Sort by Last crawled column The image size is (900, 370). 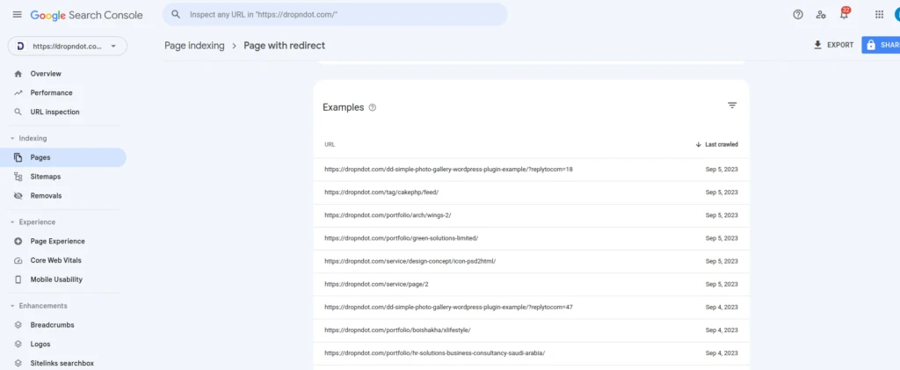pos(716,144)
